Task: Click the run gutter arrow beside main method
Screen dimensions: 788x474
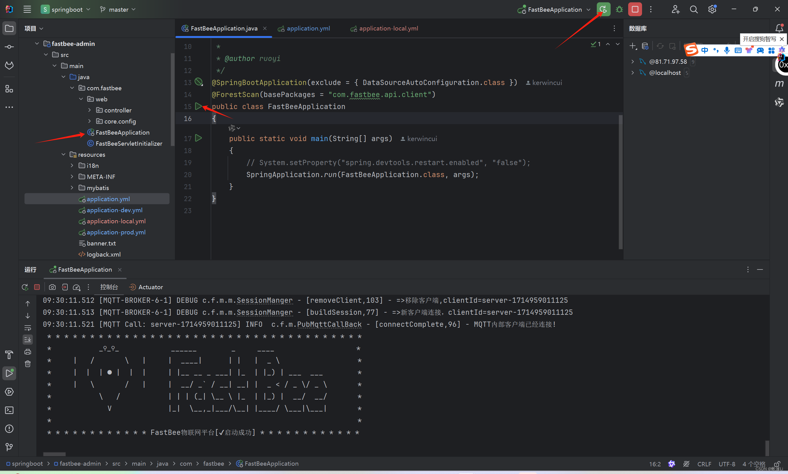Action: pos(198,138)
